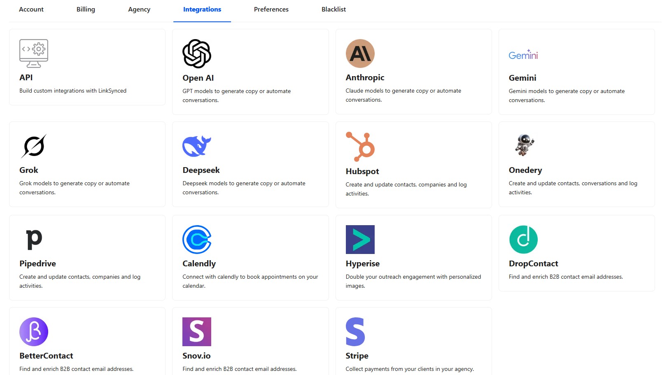Click the 'Deepseek models to generate copy' description

click(244, 188)
